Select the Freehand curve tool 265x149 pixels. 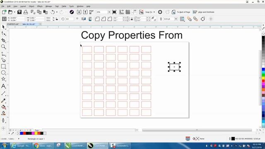[3, 54]
